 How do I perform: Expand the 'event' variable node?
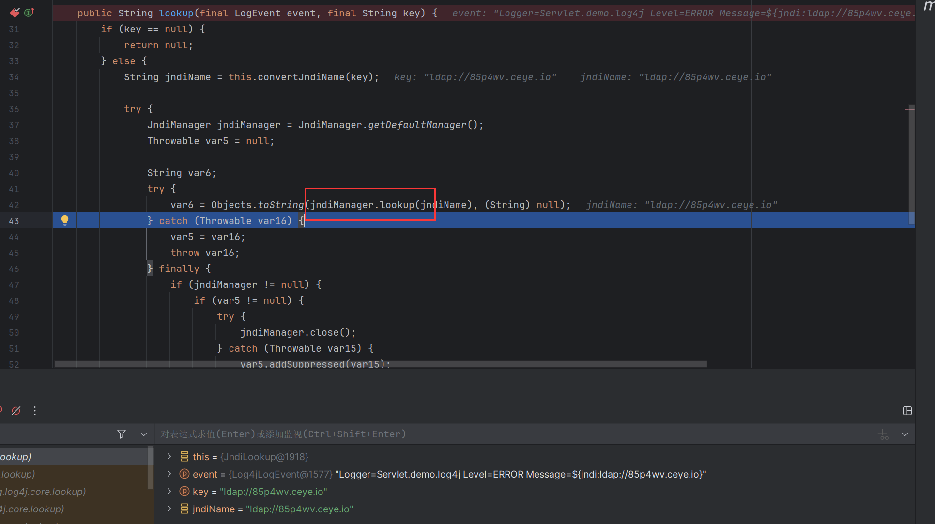169,474
